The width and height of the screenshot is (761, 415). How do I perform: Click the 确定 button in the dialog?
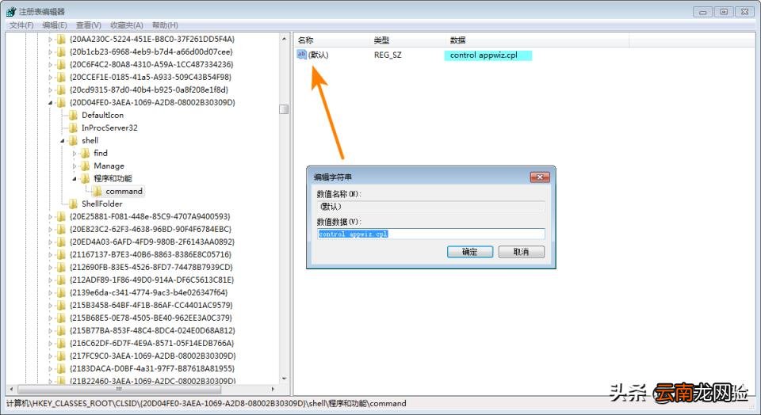470,252
